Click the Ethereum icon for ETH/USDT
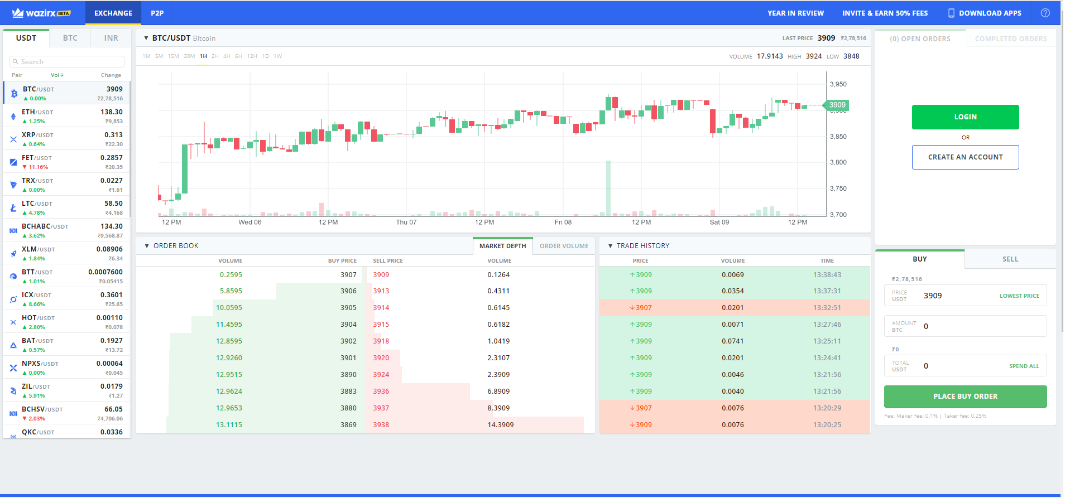The image size is (1070, 498). (x=13, y=117)
